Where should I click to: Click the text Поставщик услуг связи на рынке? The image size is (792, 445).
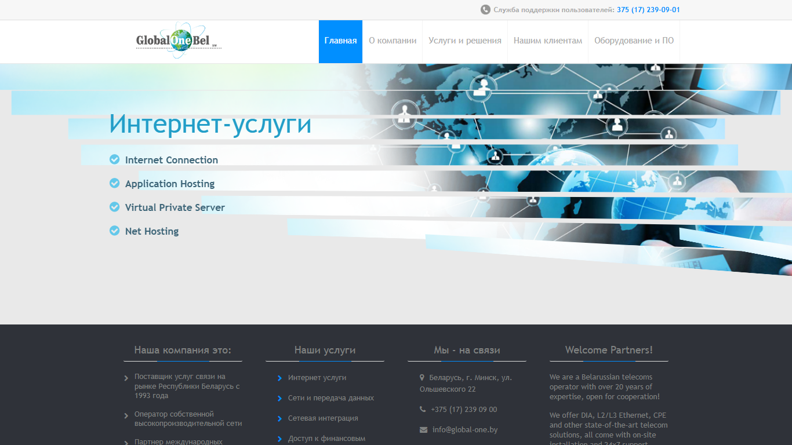187,386
